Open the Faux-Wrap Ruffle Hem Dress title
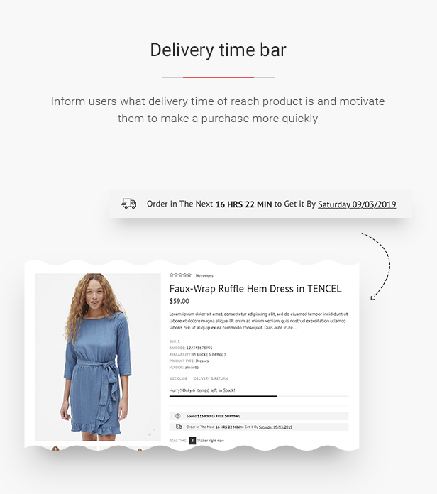Viewport: 437px width, 494px height. tap(255, 289)
